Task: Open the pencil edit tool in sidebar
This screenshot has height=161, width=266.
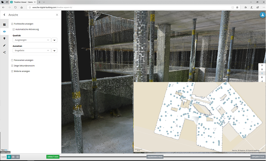Action: coord(4,45)
